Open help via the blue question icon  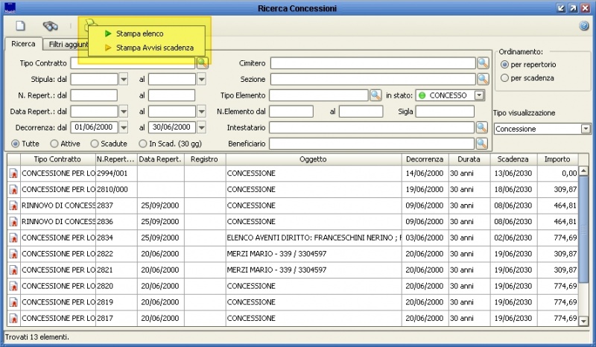(584, 25)
